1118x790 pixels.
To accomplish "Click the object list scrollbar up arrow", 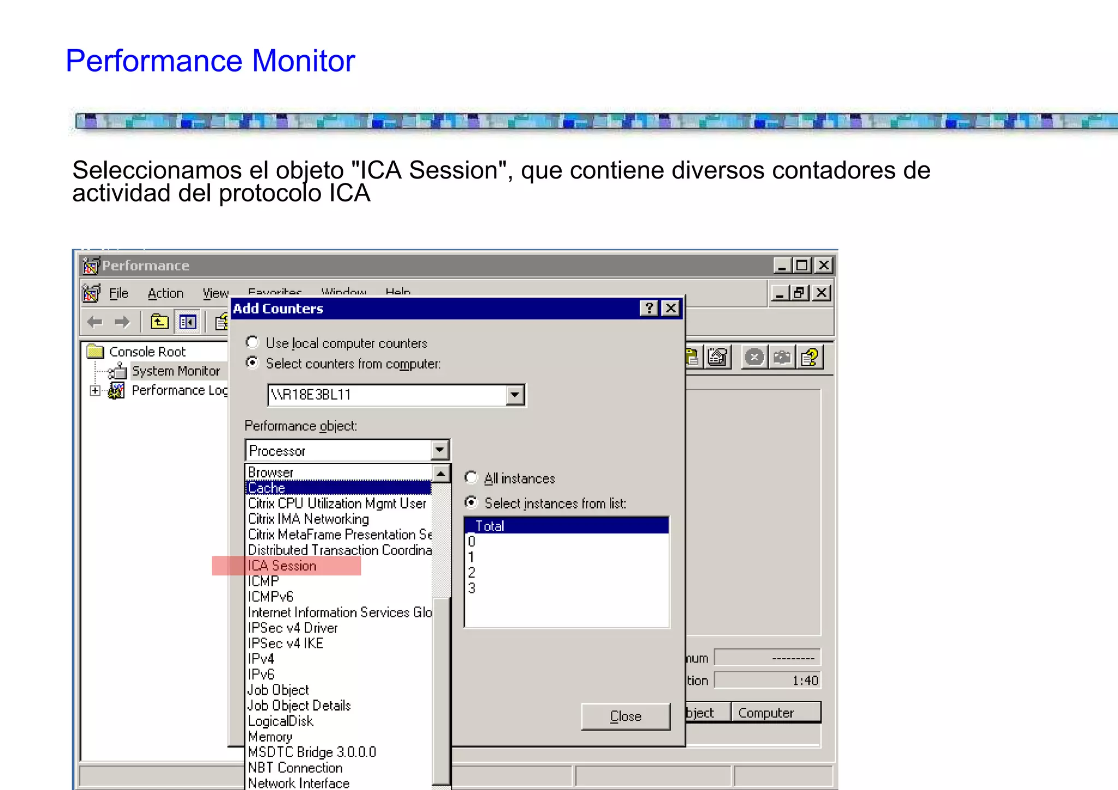I will coord(441,473).
